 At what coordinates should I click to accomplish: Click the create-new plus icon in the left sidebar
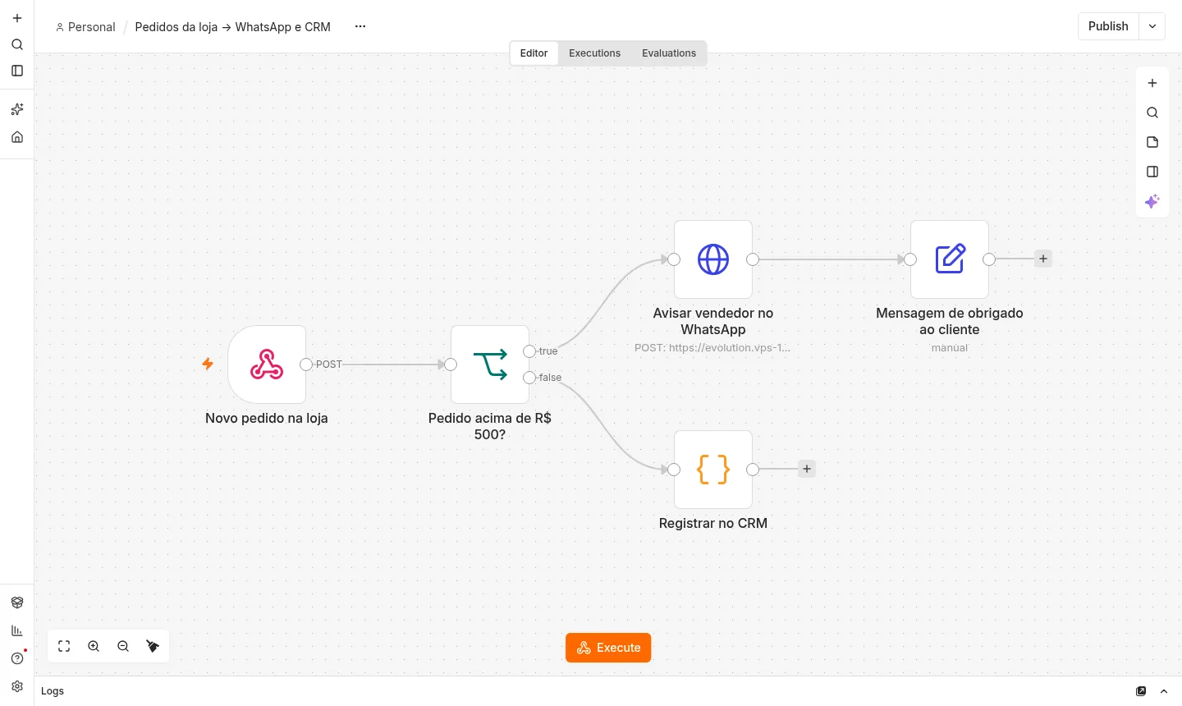tap(17, 18)
